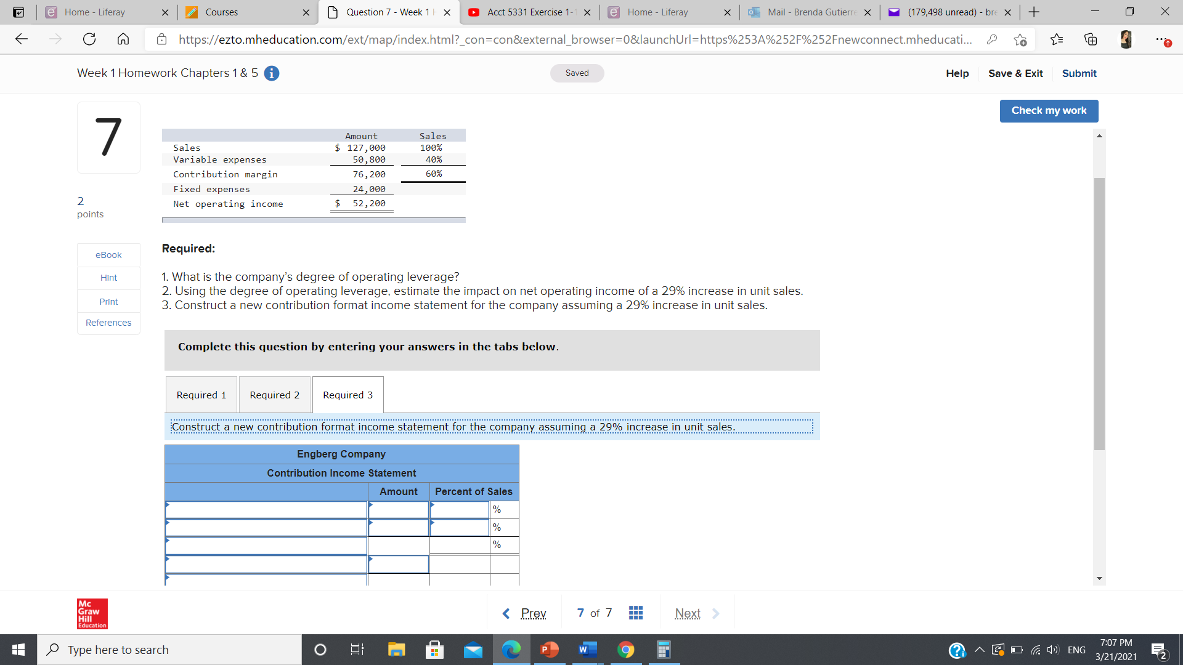Click the notification badge on browser menu
1183x665 pixels.
tap(1168, 44)
